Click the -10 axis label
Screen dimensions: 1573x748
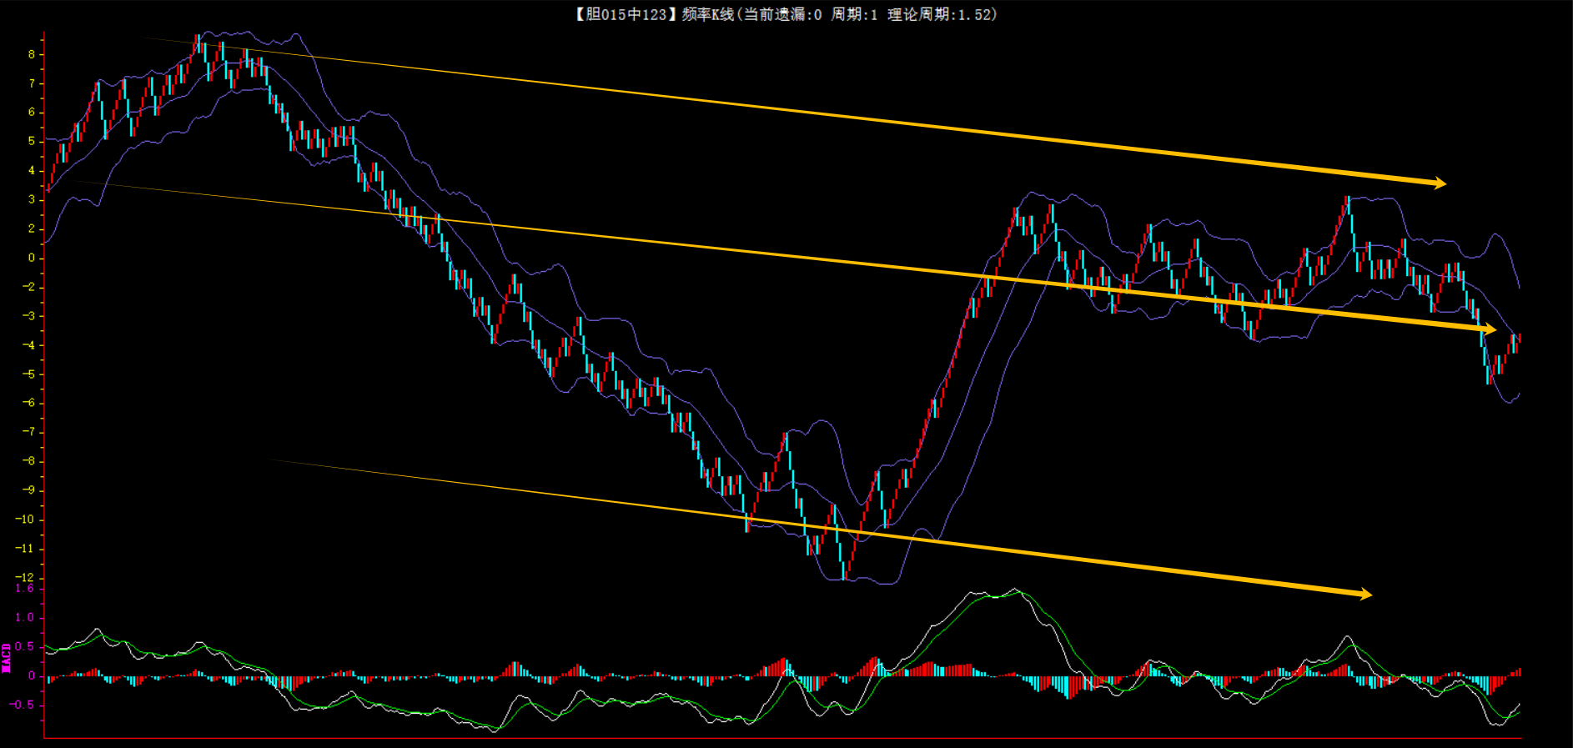[x=26, y=520]
